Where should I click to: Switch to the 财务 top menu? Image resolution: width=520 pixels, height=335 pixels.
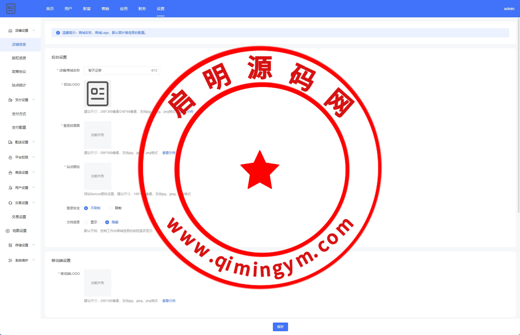(x=142, y=9)
